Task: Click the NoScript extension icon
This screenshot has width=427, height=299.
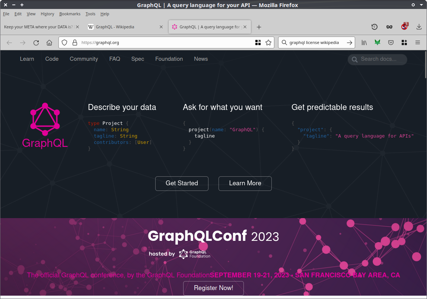Action: pyautogui.click(x=404, y=27)
